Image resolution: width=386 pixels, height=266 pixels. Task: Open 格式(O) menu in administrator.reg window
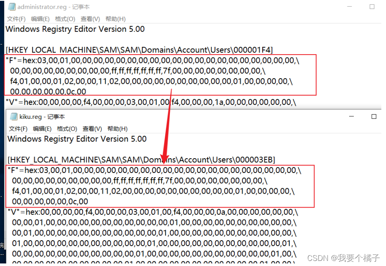coord(65,19)
